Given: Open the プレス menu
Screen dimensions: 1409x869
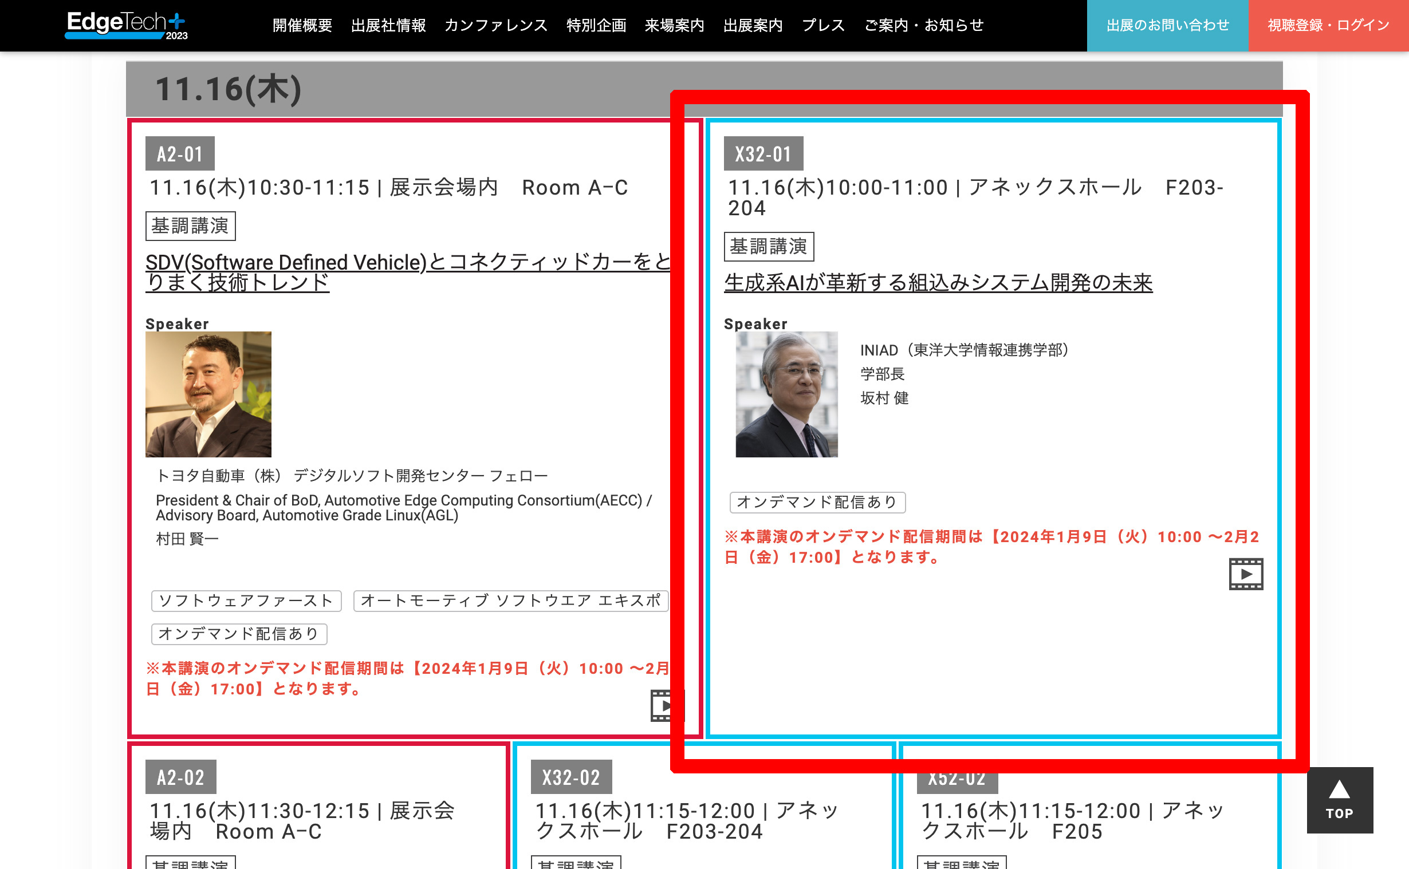Looking at the screenshot, I should (822, 25).
